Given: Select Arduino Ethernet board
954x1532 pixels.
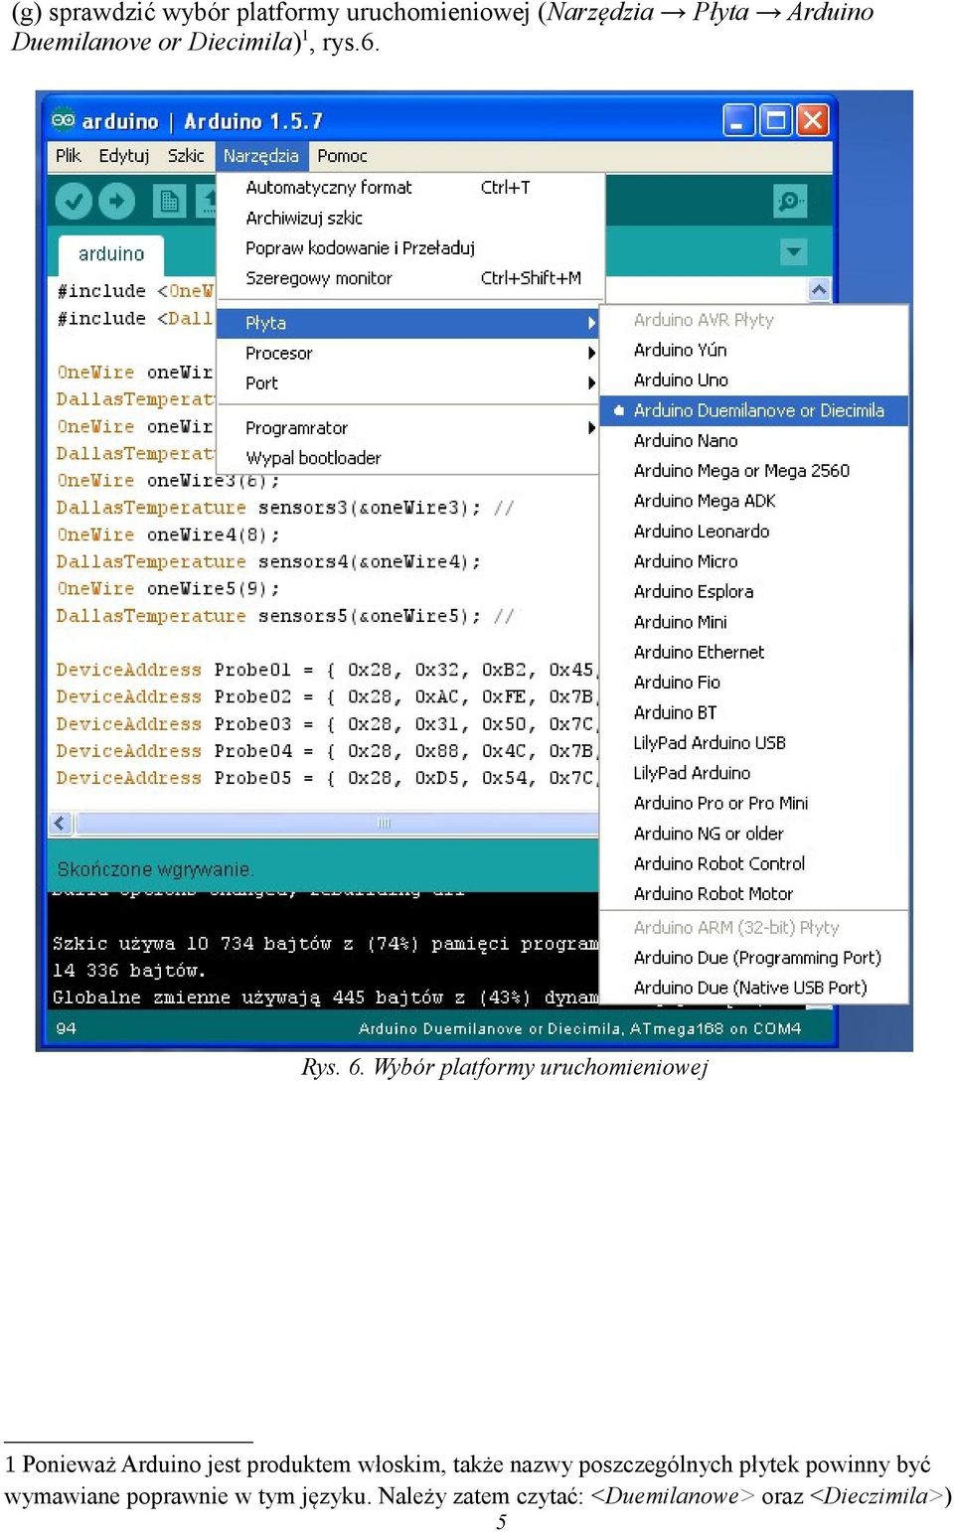Looking at the screenshot, I should 754,653.
